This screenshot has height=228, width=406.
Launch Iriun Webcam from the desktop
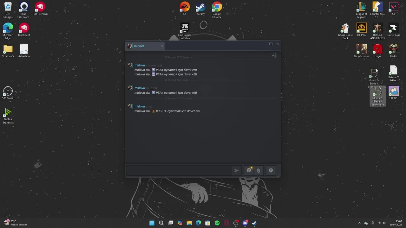(x=24, y=10)
